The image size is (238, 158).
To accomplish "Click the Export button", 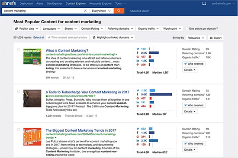I will click(215, 38).
